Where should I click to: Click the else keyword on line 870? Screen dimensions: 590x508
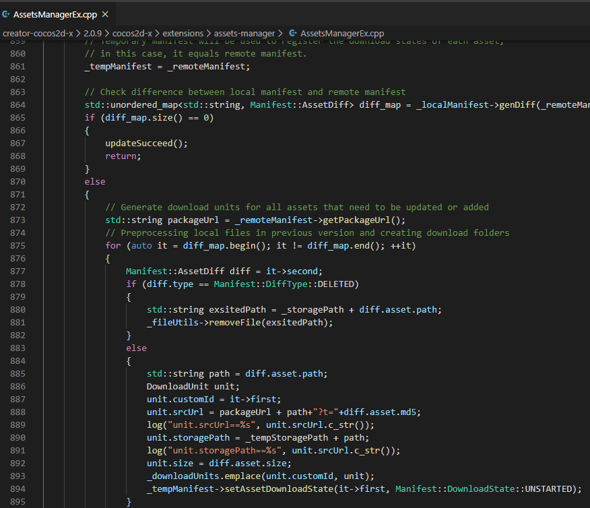tap(95, 182)
